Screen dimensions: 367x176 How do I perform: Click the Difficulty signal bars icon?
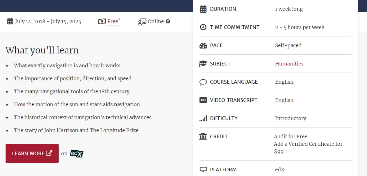click(203, 118)
